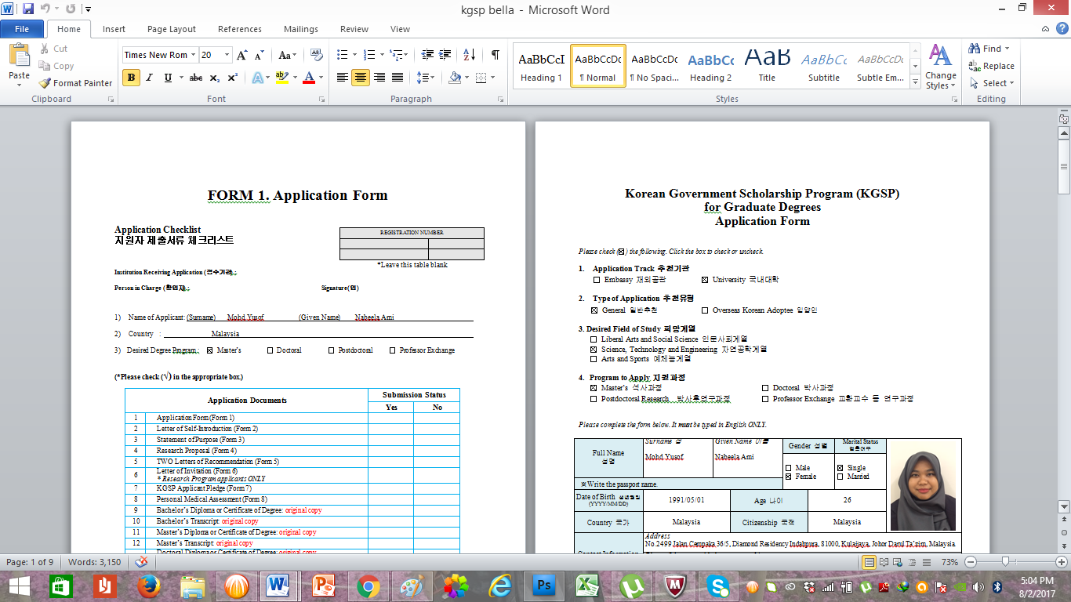Click the Sort A to Z icon
This screenshot has width=1071, height=602.
[x=469, y=55]
